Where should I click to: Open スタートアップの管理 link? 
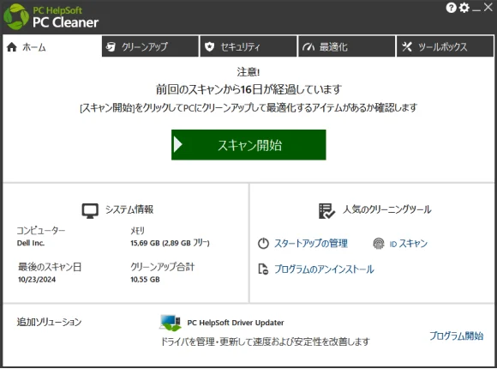pos(310,244)
